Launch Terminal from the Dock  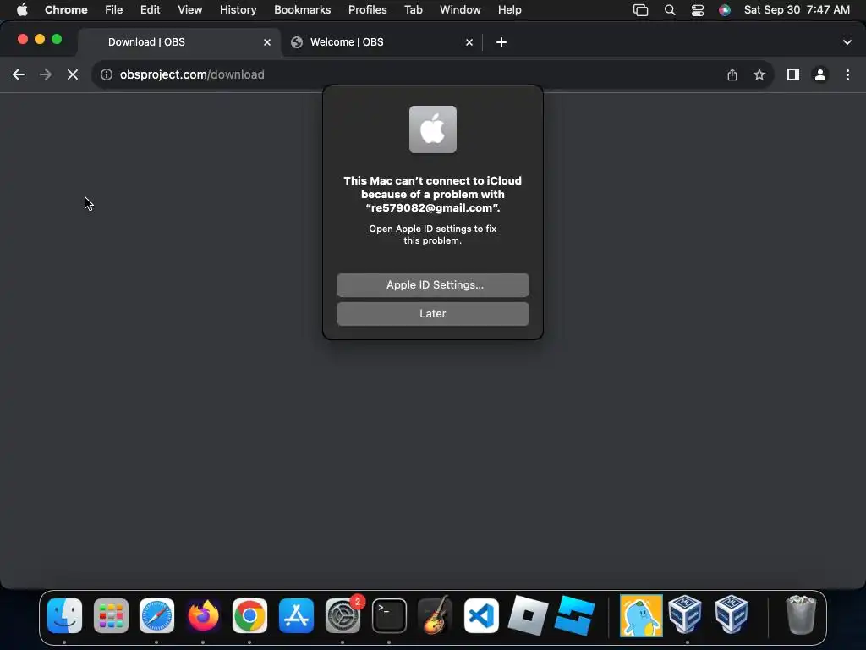(x=389, y=615)
